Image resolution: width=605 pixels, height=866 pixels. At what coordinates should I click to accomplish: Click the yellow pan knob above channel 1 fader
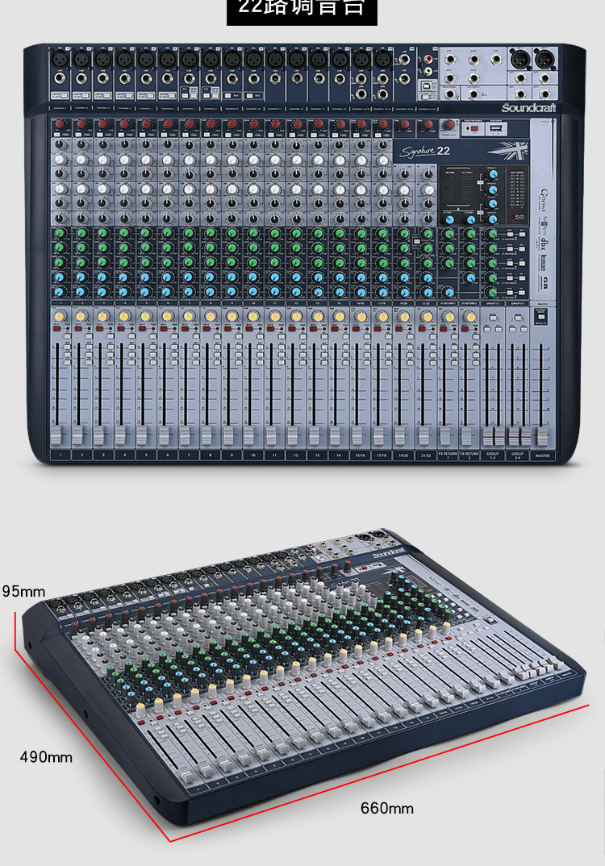59,315
